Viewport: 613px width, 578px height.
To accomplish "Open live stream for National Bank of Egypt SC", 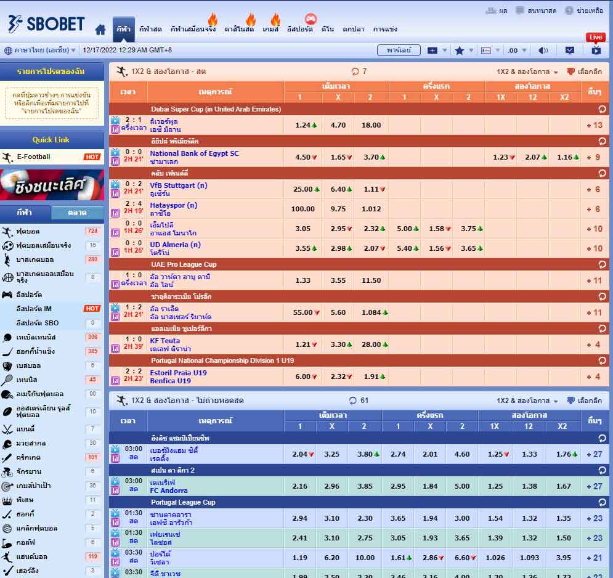I will [x=115, y=153].
